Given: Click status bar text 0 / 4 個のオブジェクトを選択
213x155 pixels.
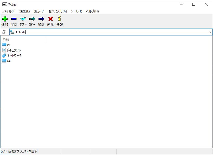Looking at the screenshot, I should point(19,151).
